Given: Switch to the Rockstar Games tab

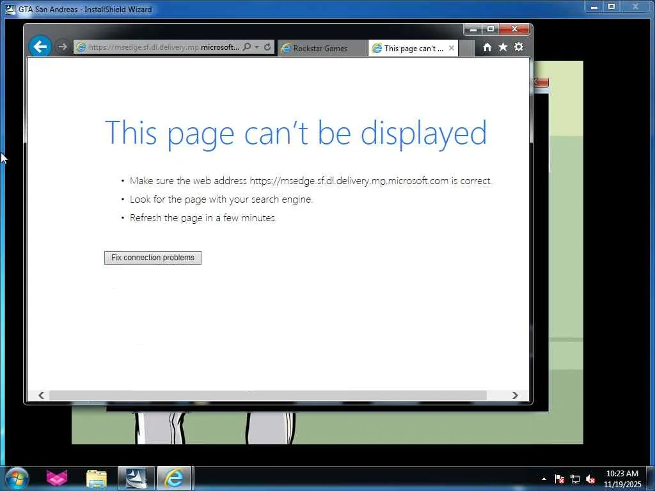Looking at the screenshot, I should [322, 49].
